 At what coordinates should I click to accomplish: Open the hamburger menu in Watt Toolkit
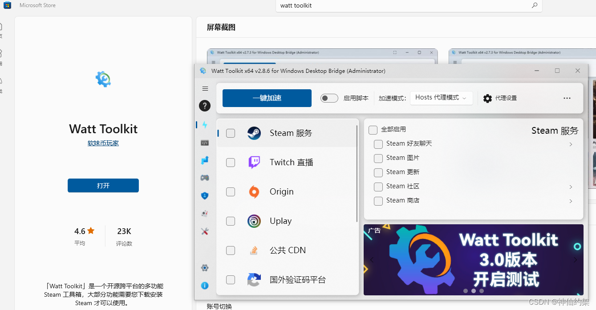[x=205, y=89]
